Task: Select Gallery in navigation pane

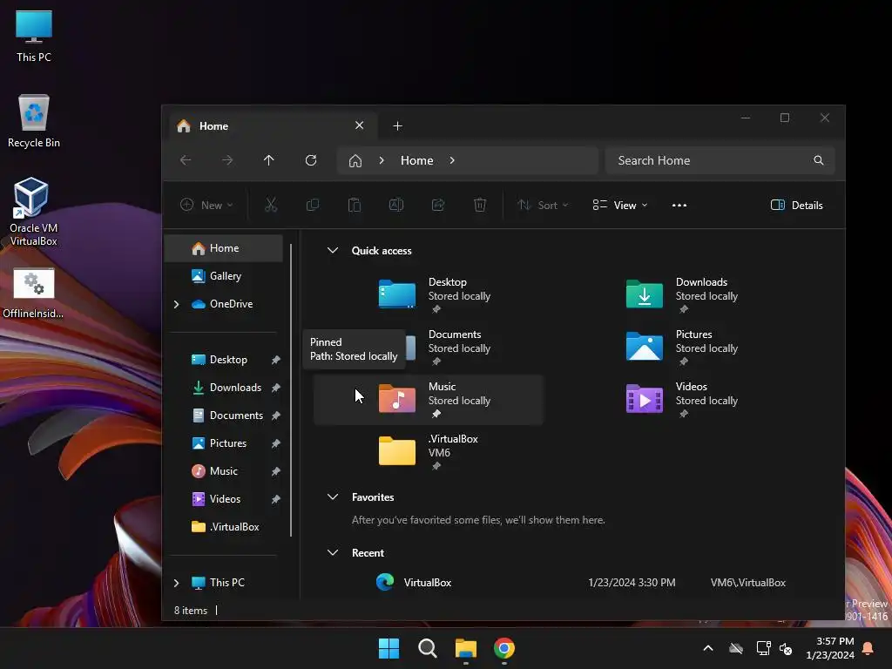Action: [224, 276]
